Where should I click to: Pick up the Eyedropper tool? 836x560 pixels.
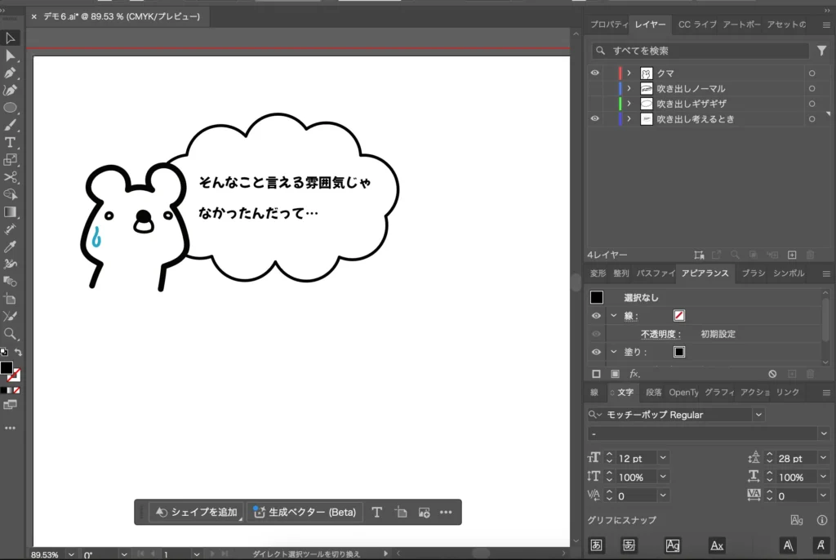pos(11,245)
